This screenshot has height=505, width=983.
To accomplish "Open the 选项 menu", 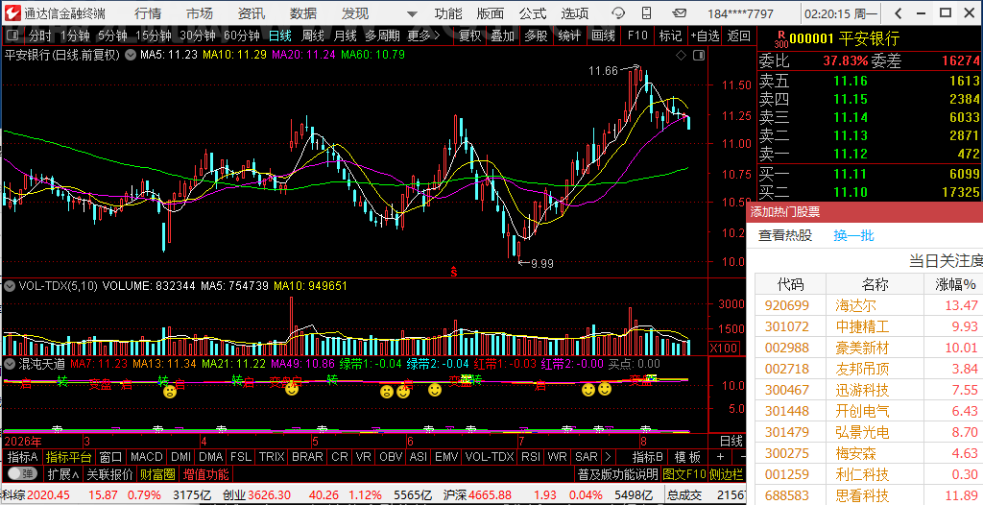I will (575, 13).
